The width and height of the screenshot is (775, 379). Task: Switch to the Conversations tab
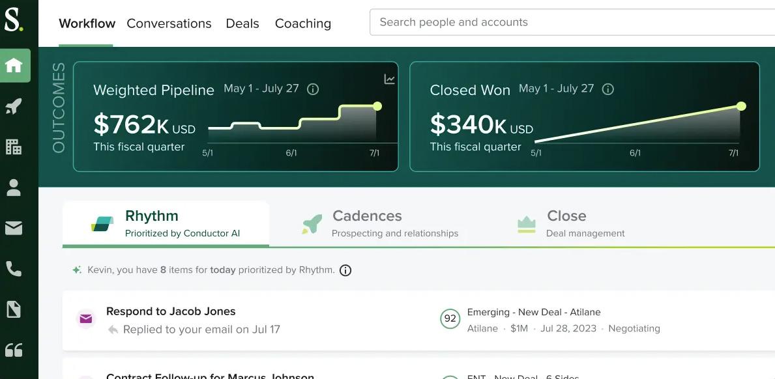point(169,23)
